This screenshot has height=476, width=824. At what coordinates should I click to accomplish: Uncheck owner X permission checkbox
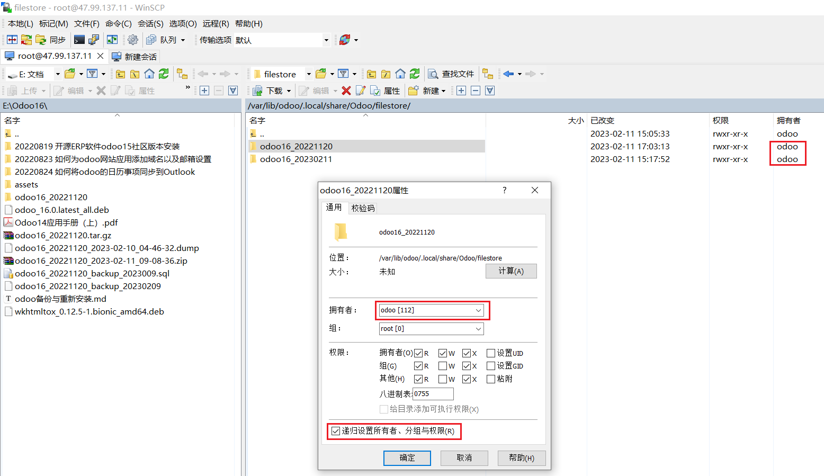click(467, 353)
